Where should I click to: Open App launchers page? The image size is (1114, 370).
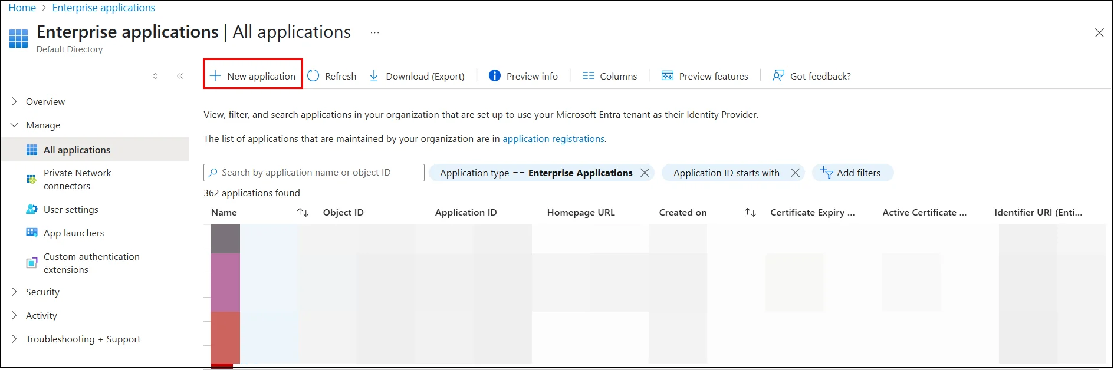point(74,233)
